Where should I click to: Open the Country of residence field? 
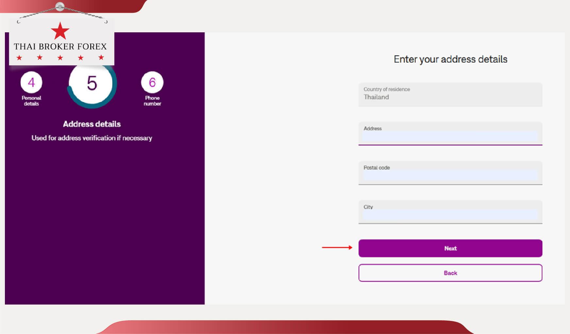pyautogui.click(x=450, y=94)
